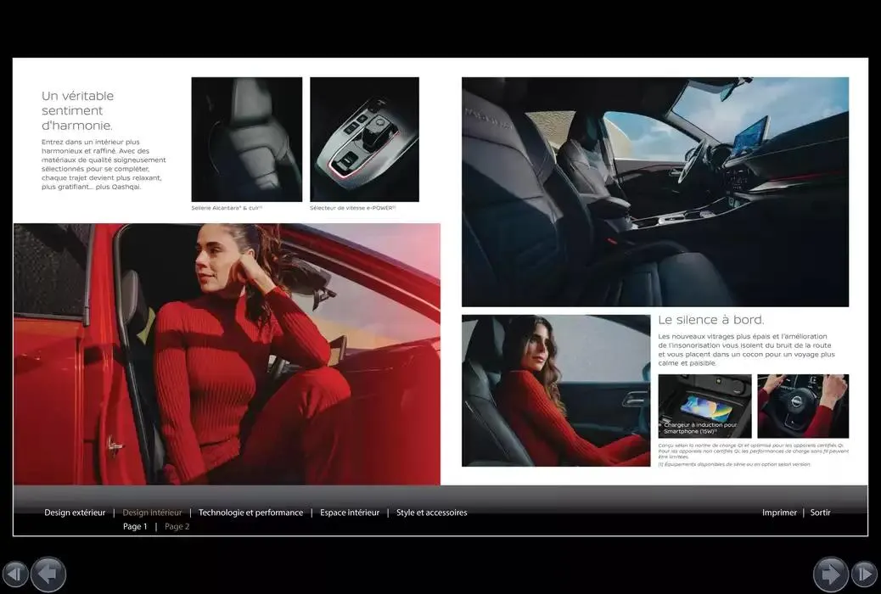
Task: Click the next page arrow icon
Action: tap(830, 574)
